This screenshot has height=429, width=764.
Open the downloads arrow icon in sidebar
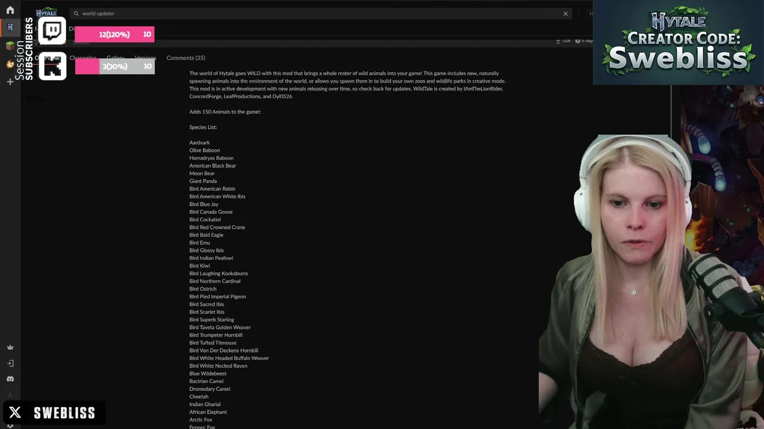pyautogui.click(x=10, y=394)
